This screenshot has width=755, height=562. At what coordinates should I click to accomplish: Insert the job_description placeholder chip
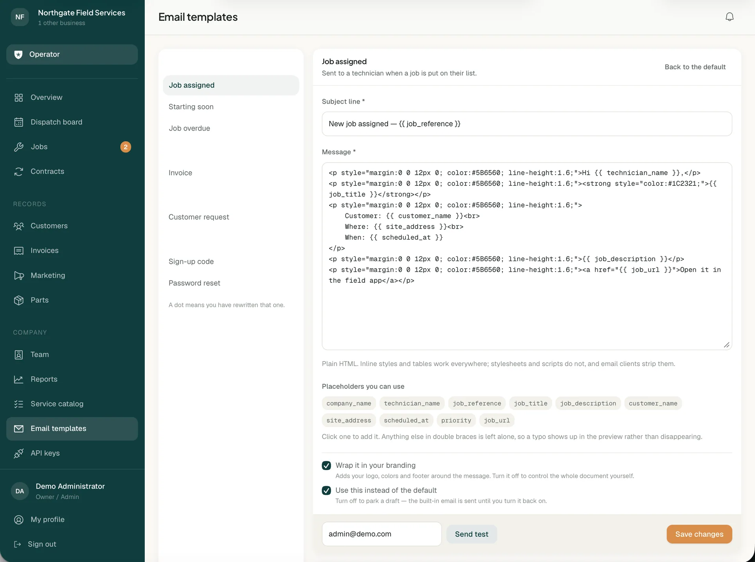[588, 403]
